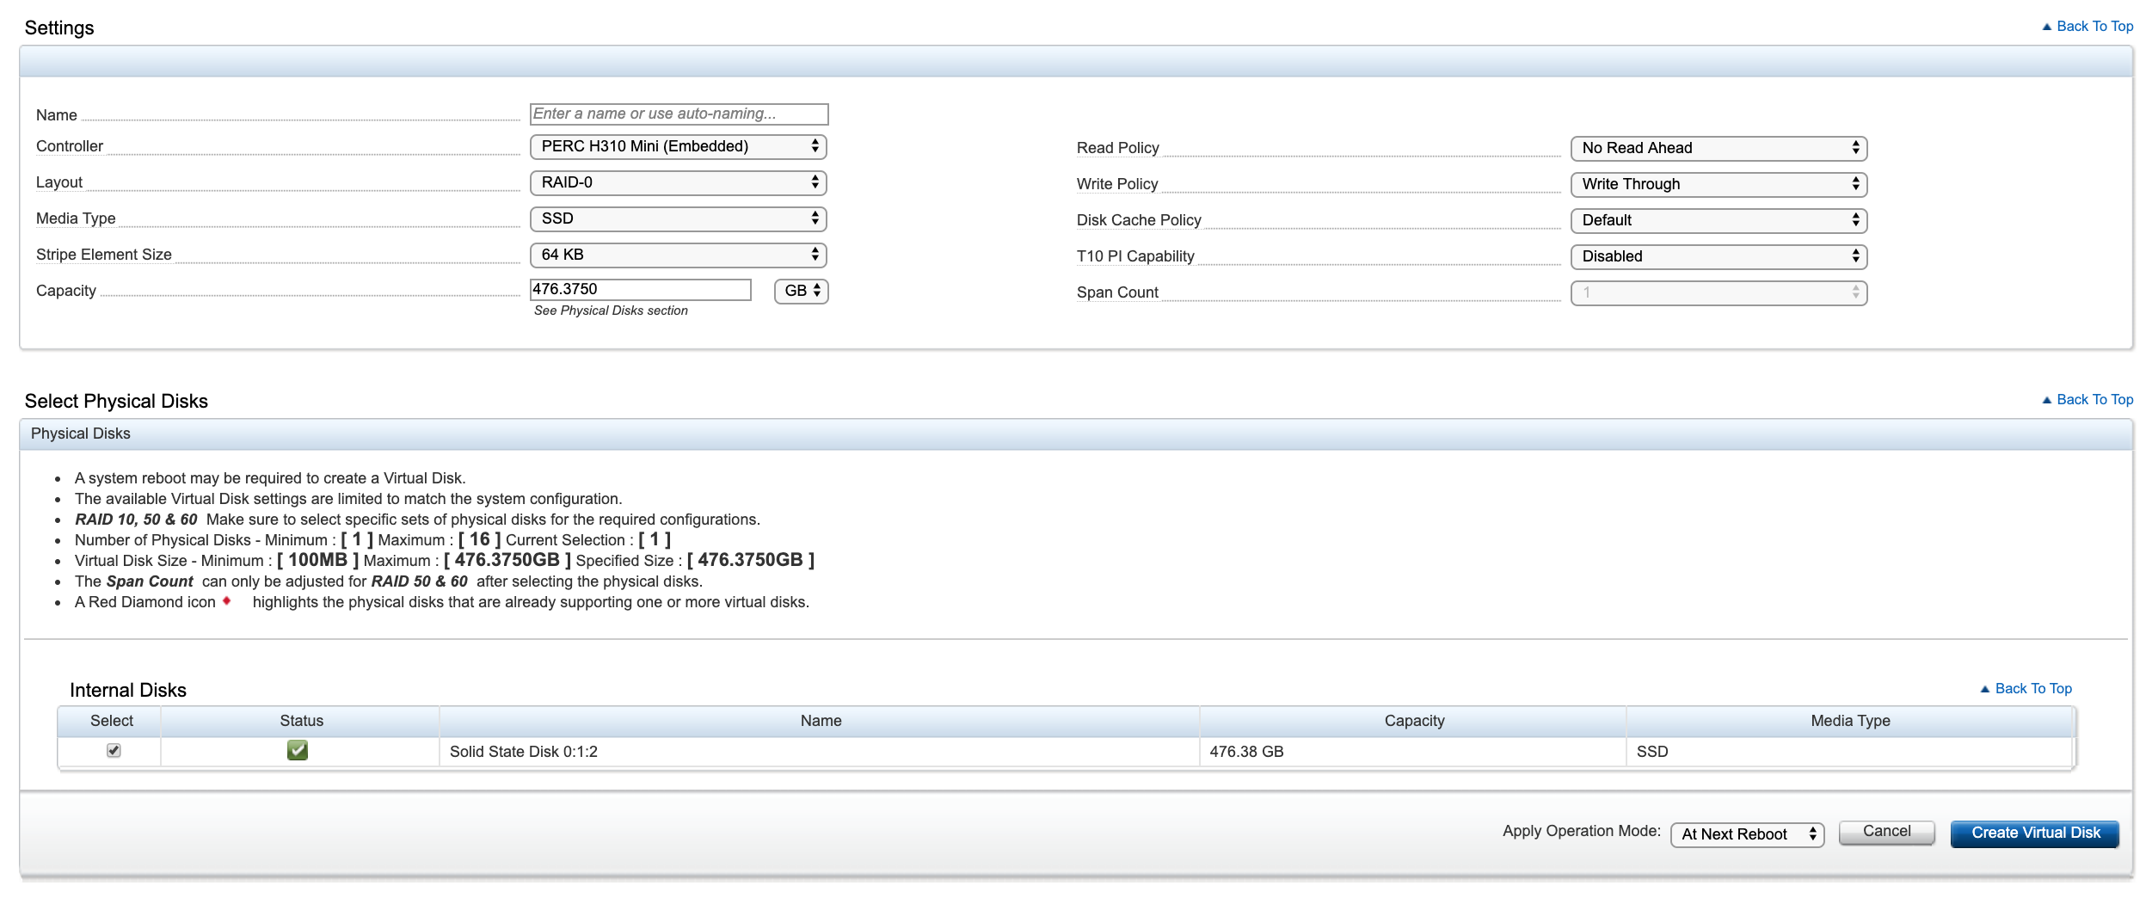Image resolution: width=2152 pixels, height=898 pixels.
Task: Open the Apply Operation Mode dropdown
Action: [1746, 834]
